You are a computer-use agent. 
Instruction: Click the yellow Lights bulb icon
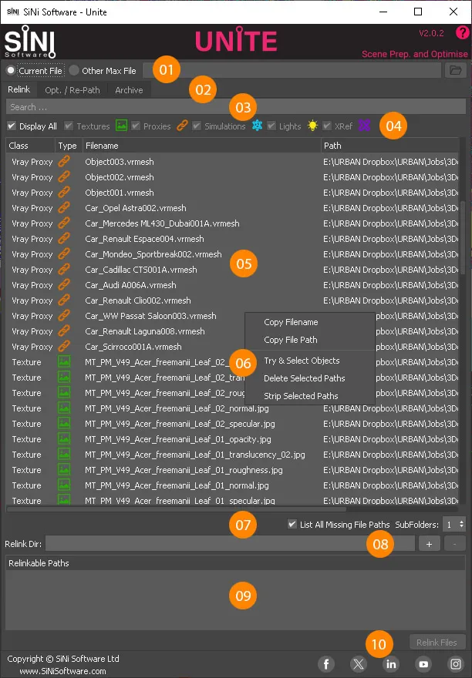[312, 126]
